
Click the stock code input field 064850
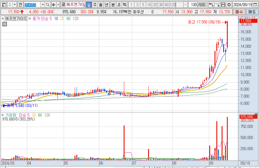32,5
